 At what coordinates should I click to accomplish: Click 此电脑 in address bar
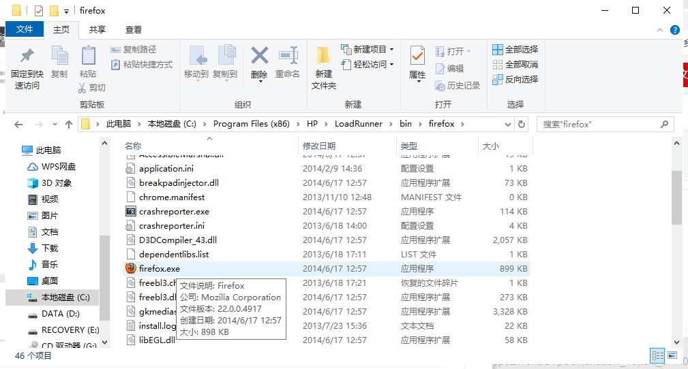pyautogui.click(x=119, y=124)
